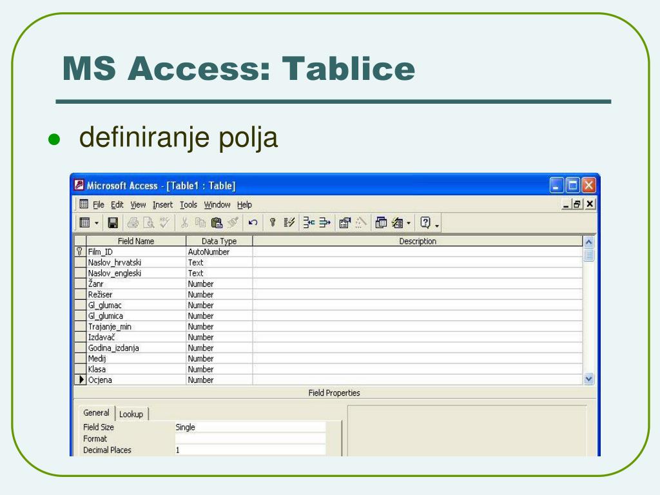Image resolution: width=660 pixels, height=495 pixels.
Task: Switch to the General tab
Action: (x=97, y=413)
